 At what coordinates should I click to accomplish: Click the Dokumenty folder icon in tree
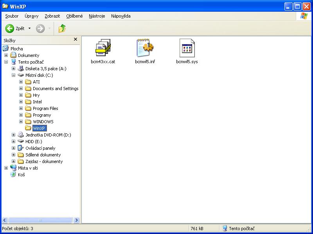(x=13, y=55)
